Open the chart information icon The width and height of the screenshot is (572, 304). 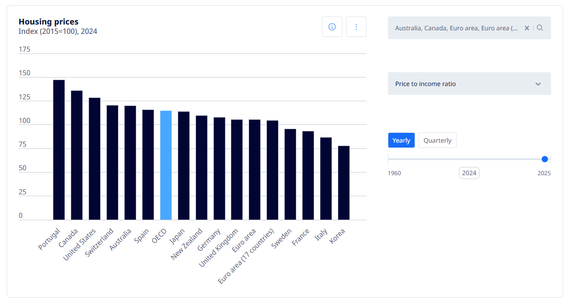[332, 27]
